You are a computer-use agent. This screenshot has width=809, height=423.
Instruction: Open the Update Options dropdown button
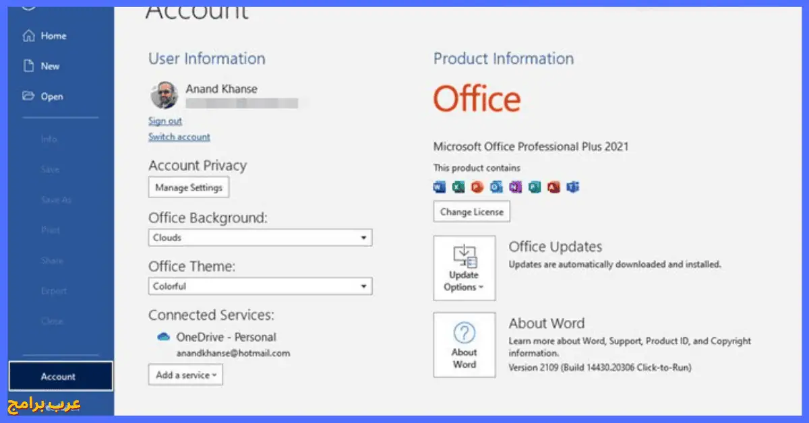465,268
